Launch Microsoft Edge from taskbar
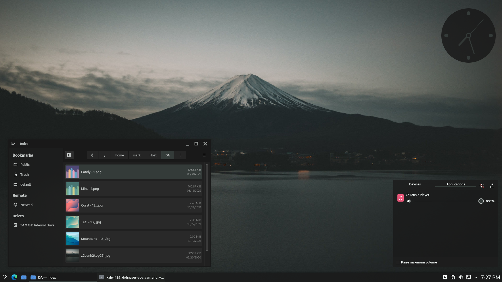This screenshot has height=282, width=502. pos(14,277)
